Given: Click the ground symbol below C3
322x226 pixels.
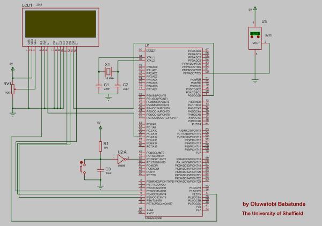Looking at the screenshot, I should coord(100,187).
